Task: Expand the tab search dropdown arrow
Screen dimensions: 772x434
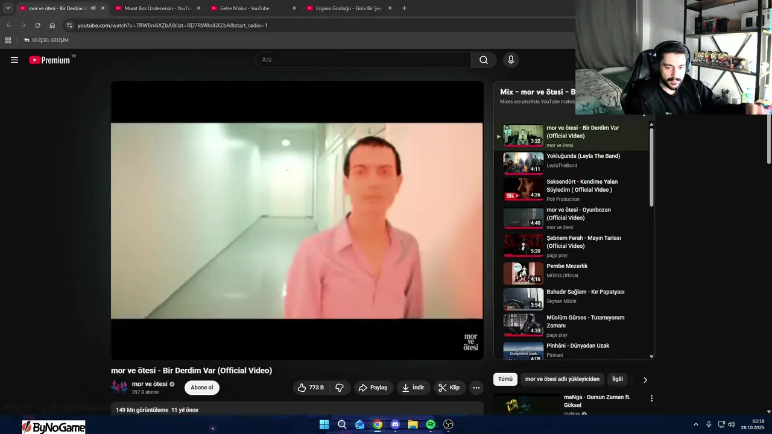Action: click(x=8, y=8)
